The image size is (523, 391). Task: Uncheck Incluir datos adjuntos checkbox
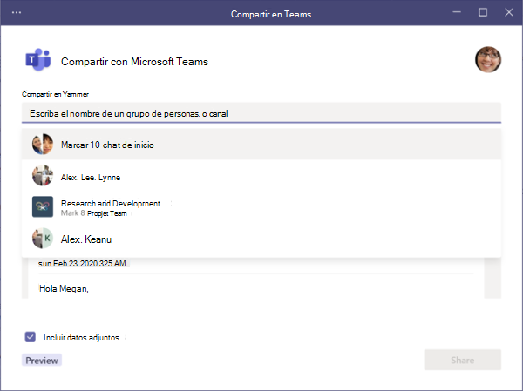(30, 337)
